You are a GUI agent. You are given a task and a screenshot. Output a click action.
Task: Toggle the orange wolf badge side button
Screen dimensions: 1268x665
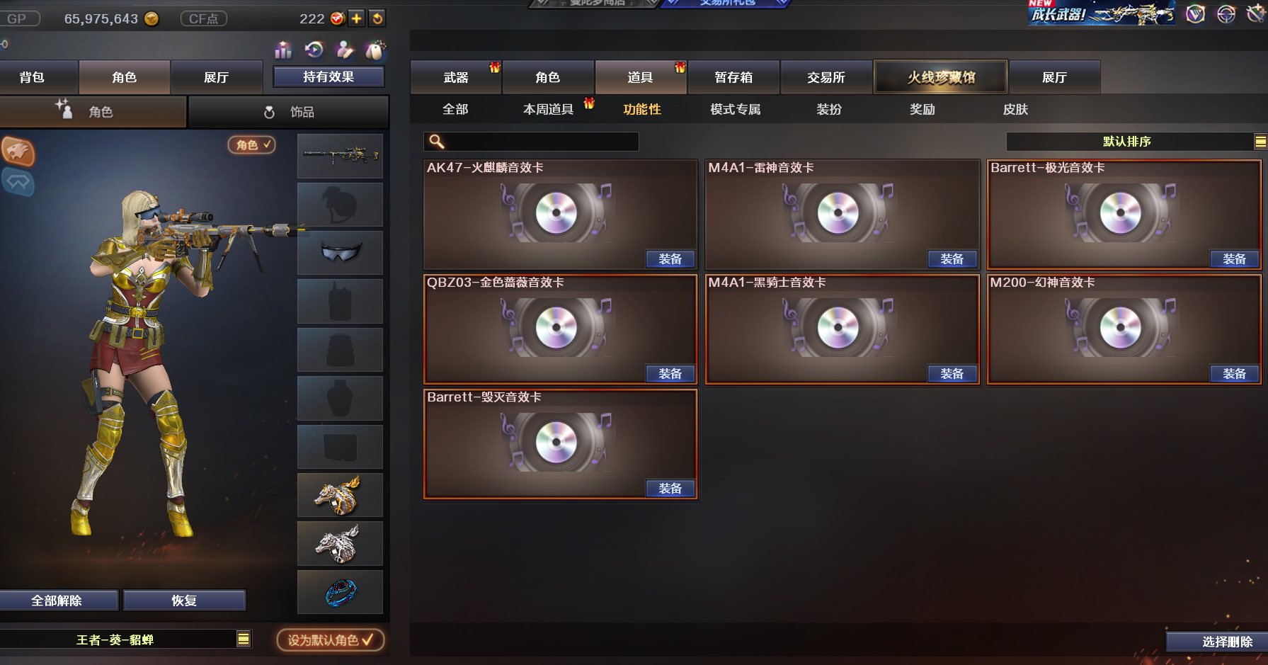click(18, 151)
